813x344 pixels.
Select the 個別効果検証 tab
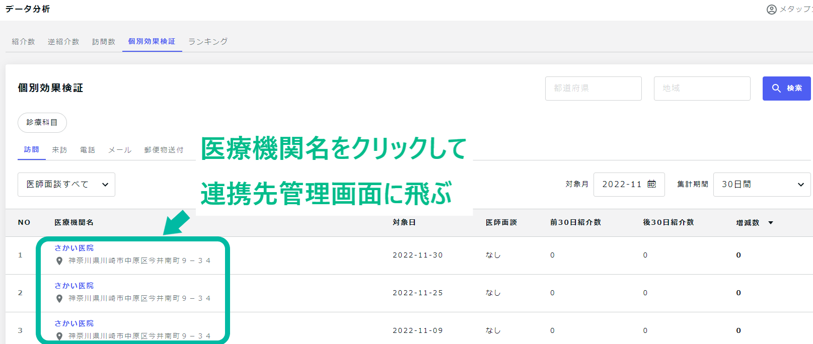point(152,41)
